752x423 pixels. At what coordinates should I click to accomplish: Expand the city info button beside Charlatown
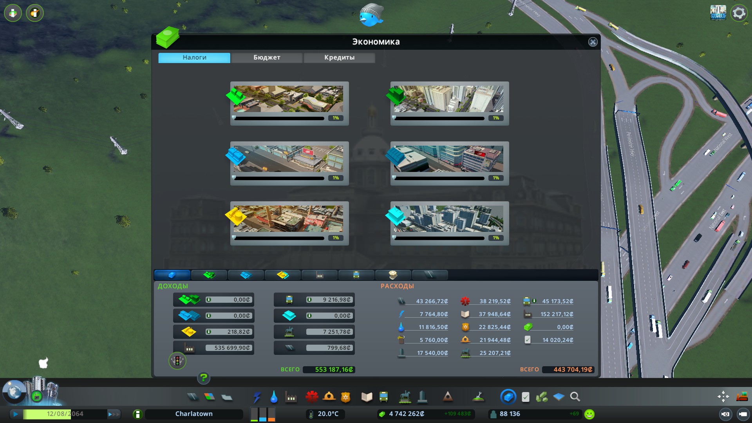coord(137,414)
